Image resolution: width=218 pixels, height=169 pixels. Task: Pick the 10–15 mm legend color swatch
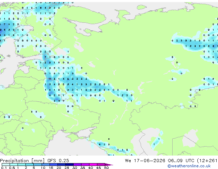click(45, 165)
